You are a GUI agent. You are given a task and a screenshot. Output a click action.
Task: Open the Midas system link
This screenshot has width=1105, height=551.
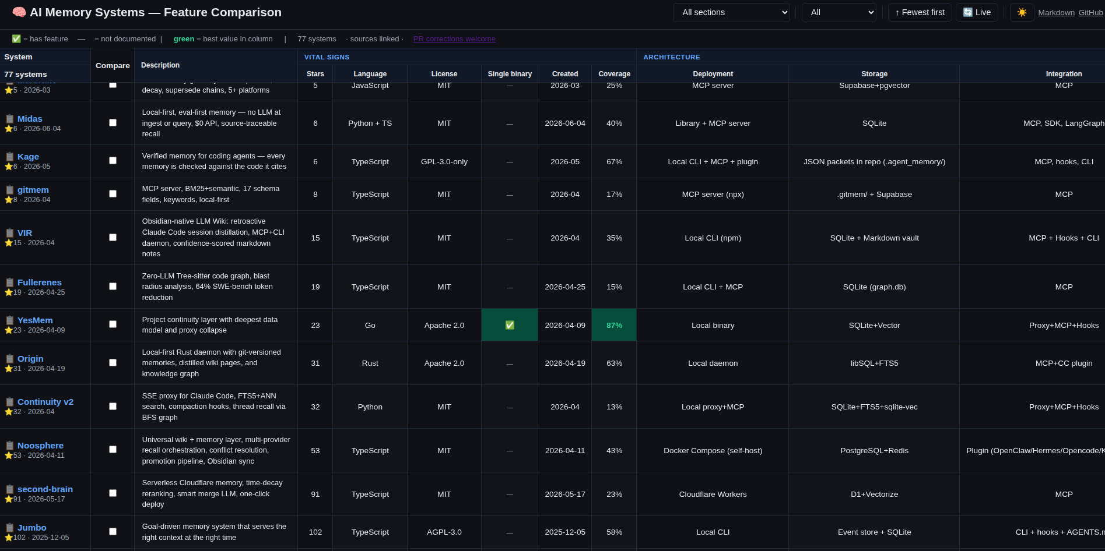click(x=30, y=119)
